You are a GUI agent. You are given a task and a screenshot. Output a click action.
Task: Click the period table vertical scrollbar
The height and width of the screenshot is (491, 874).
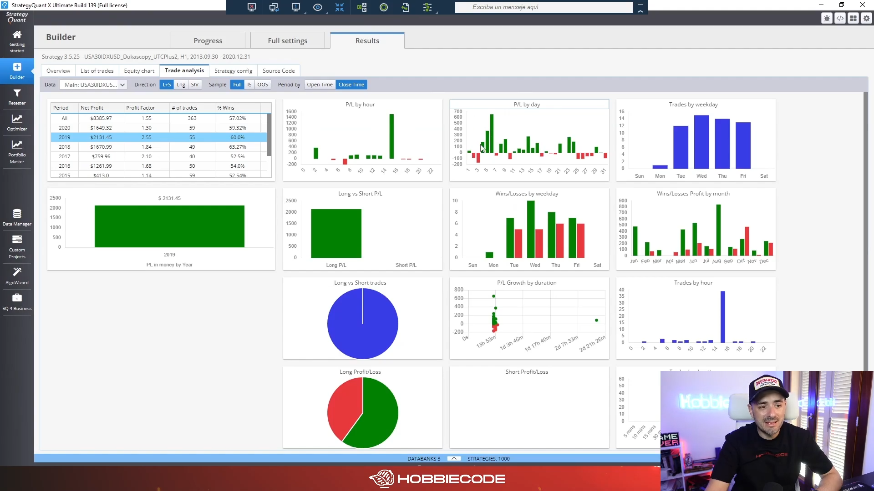coord(269,134)
